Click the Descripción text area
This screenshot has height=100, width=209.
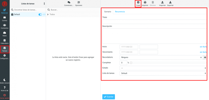coord(155,36)
